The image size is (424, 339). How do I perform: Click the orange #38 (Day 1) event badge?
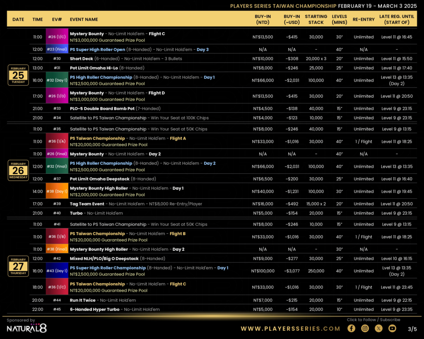click(x=57, y=191)
